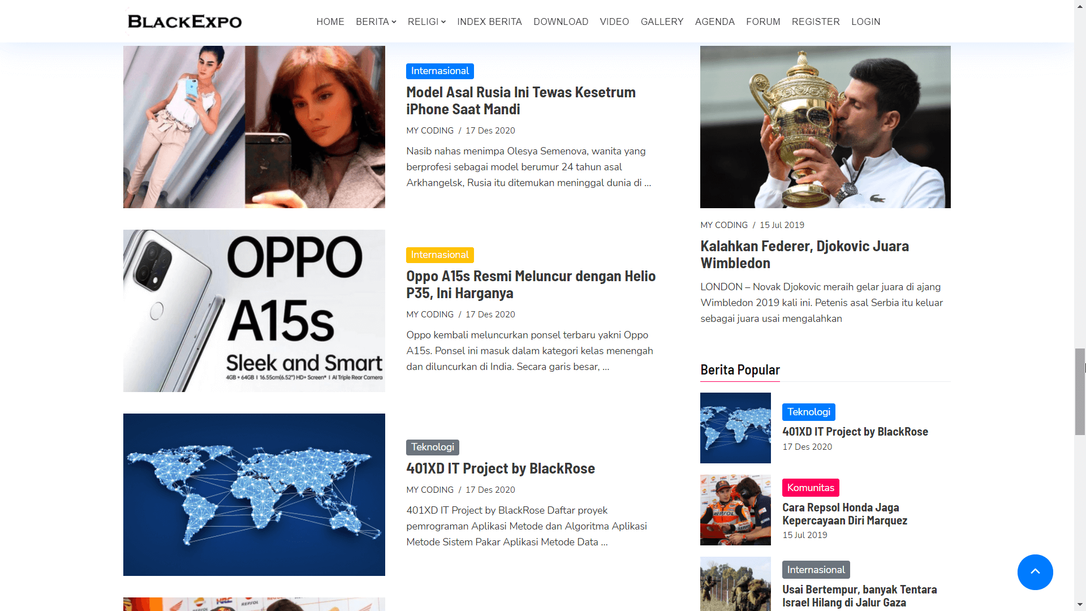Go to the FORUM page
1086x611 pixels.
[x=763, y=21]
